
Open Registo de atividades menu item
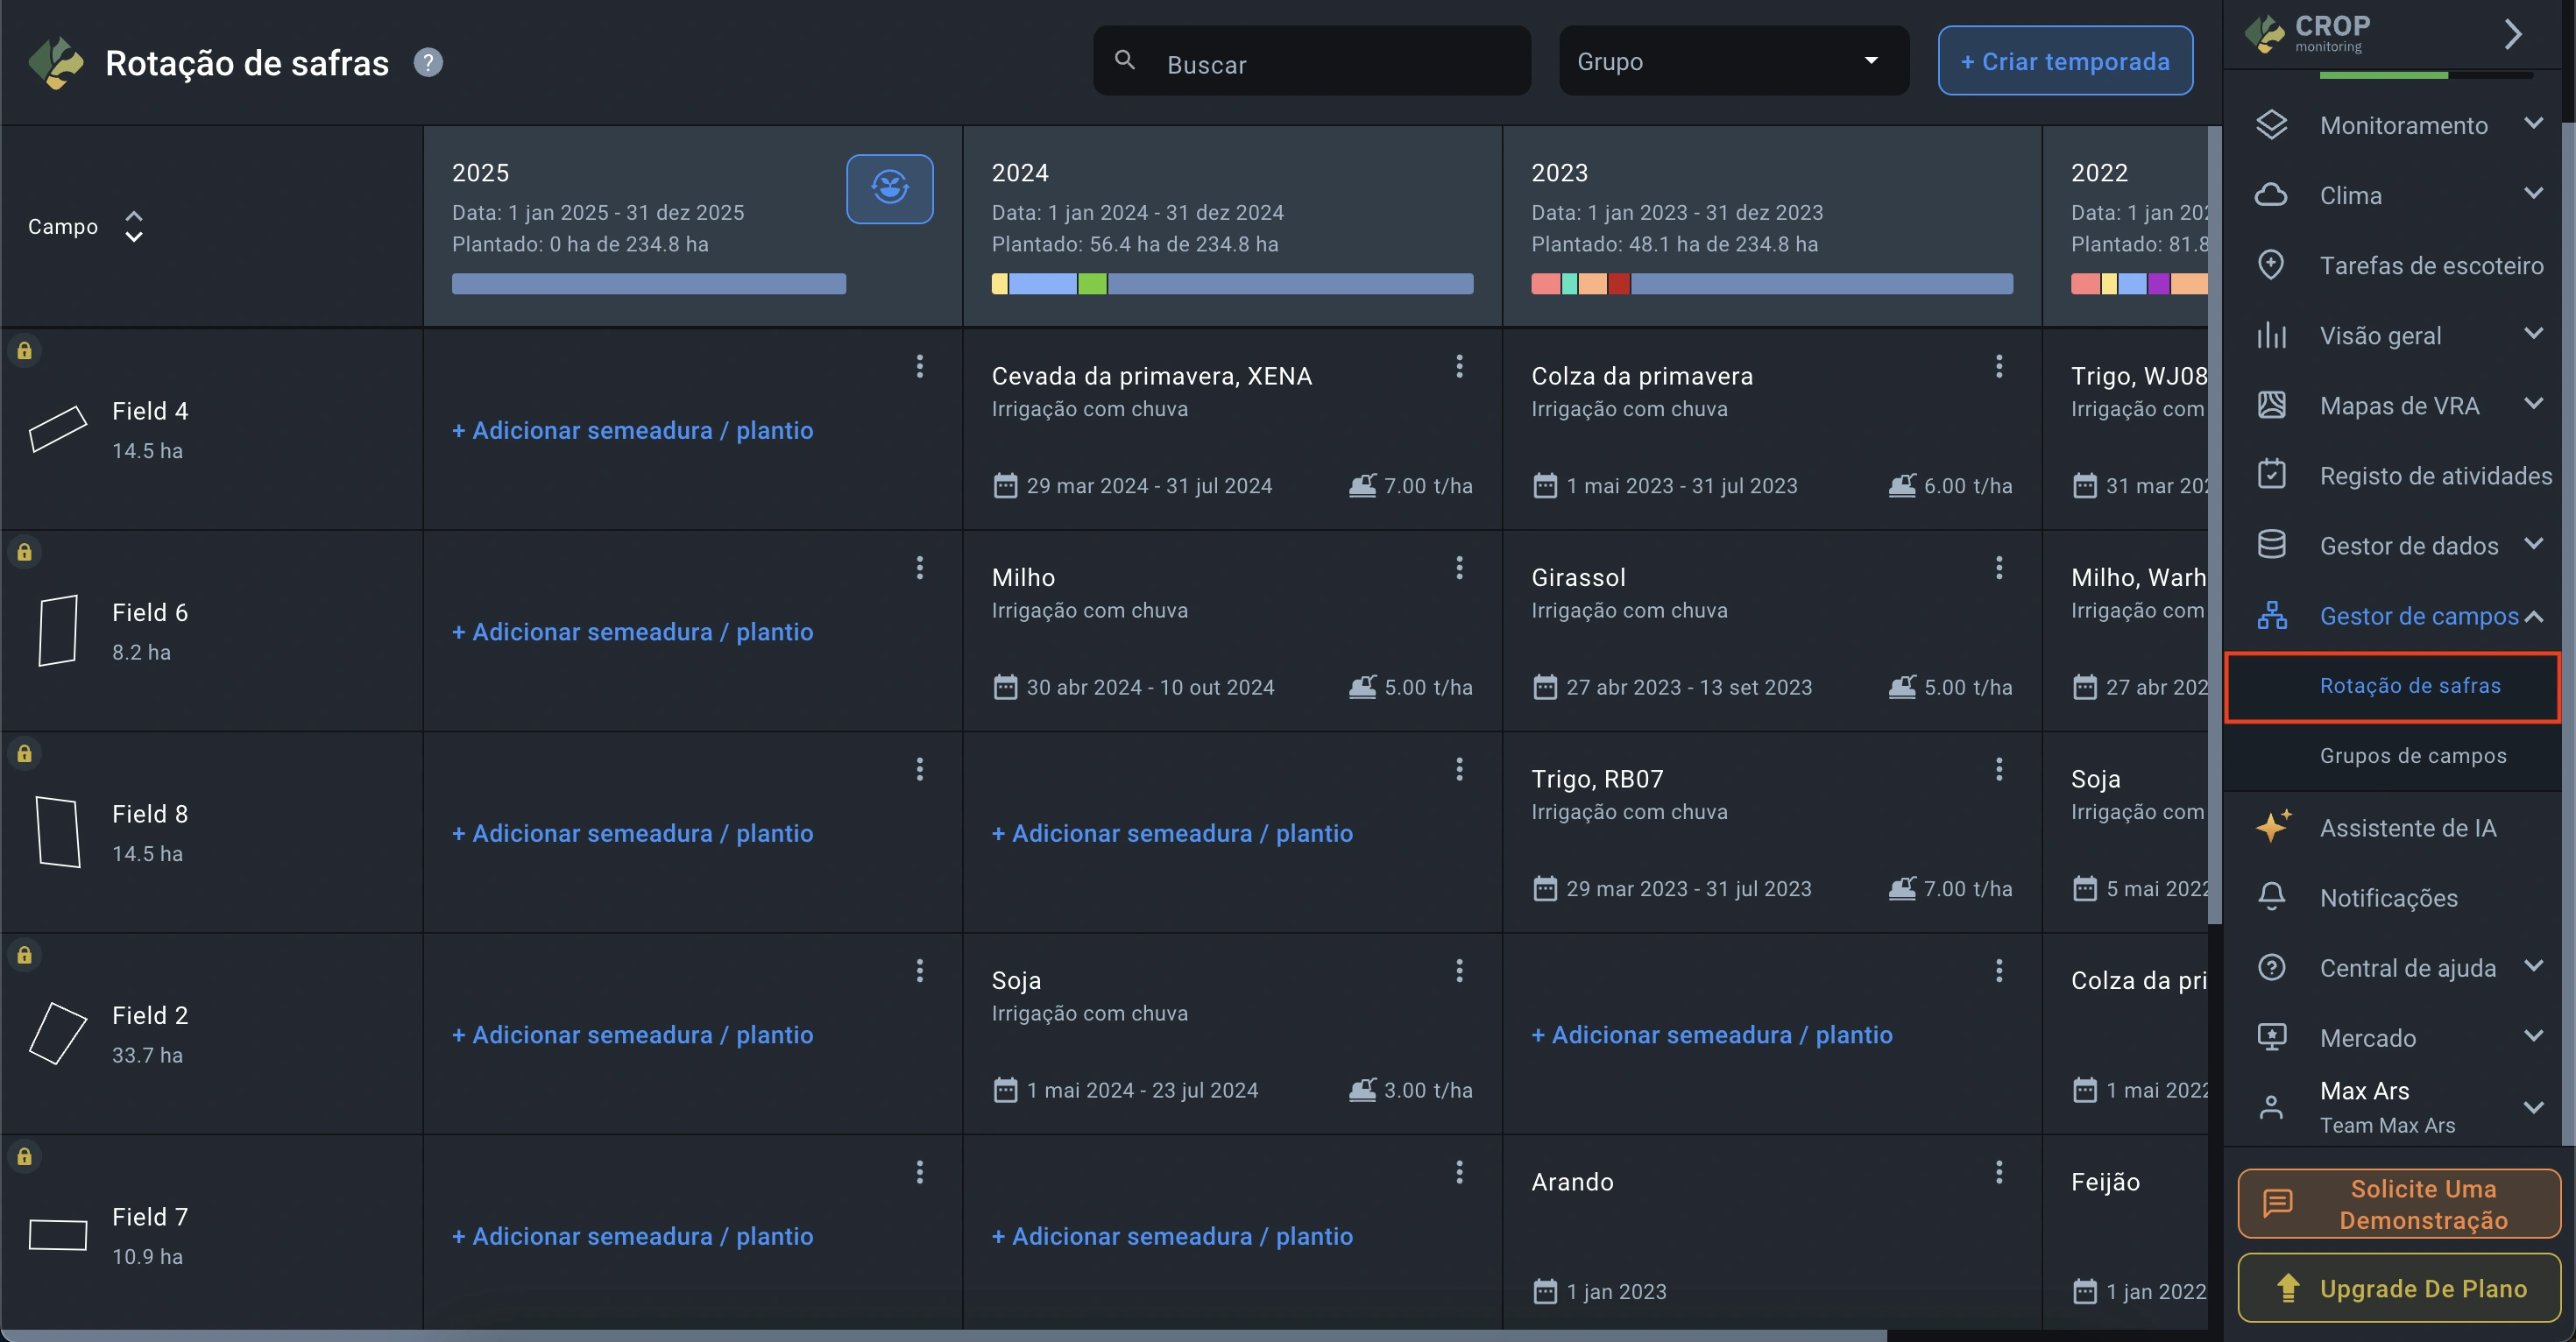click(2435, 476)
